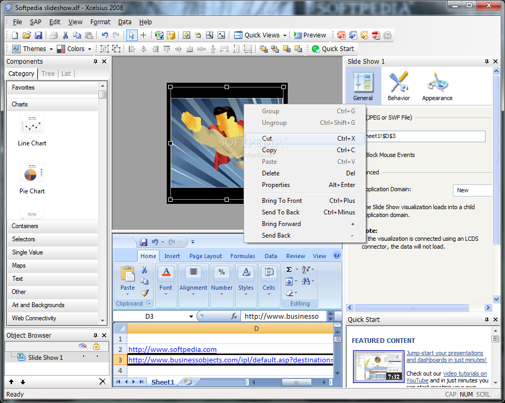The width and height of the screenshot is (505, 403).
Task: Pin the Slide Show 1 panel
Action: click(487, 61)
